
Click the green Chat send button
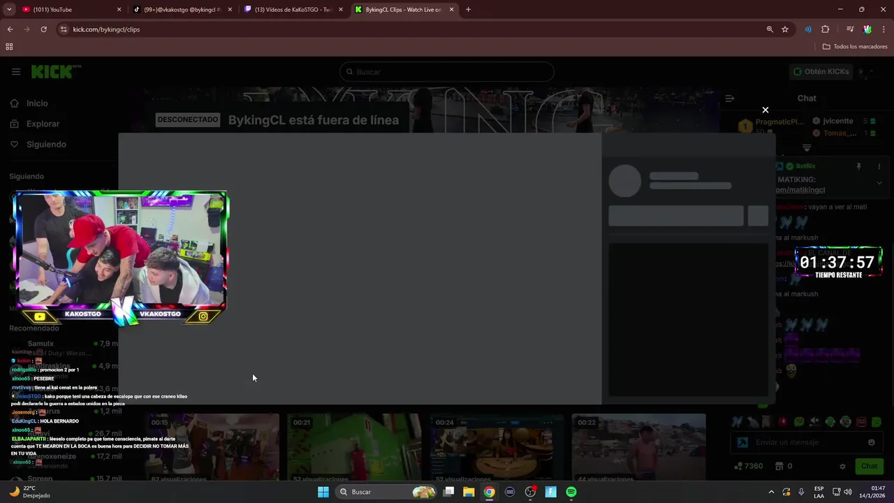point(869,466)
